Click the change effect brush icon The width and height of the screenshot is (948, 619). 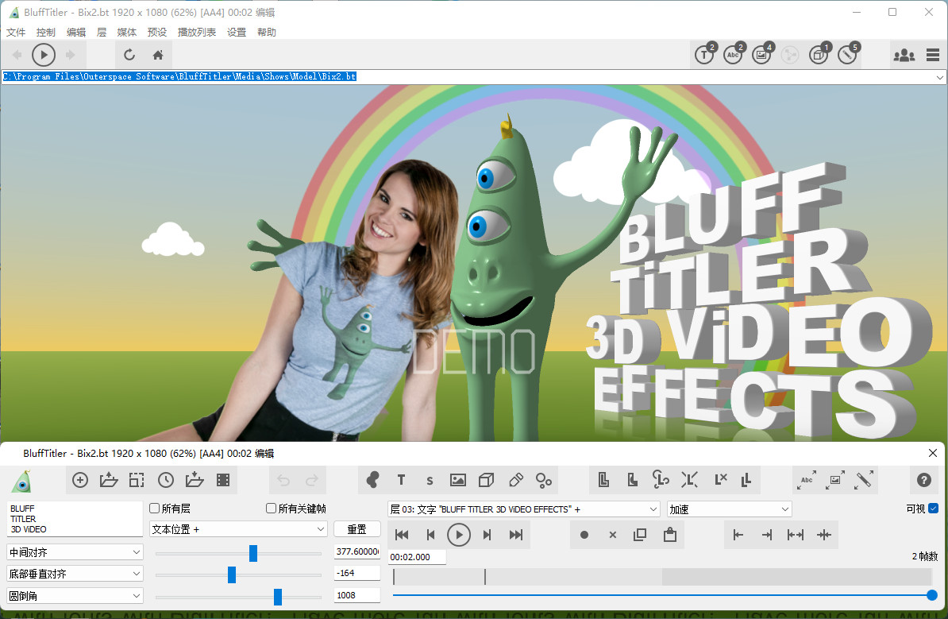[863, 481]
